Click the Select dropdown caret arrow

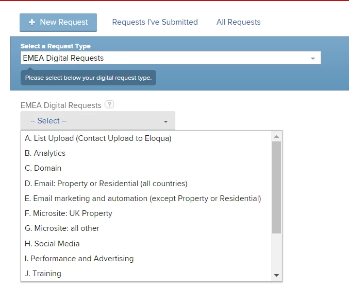[165, 121]
